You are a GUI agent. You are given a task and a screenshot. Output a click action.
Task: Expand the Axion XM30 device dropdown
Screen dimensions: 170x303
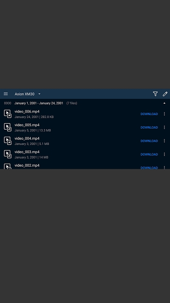(28, 94)
